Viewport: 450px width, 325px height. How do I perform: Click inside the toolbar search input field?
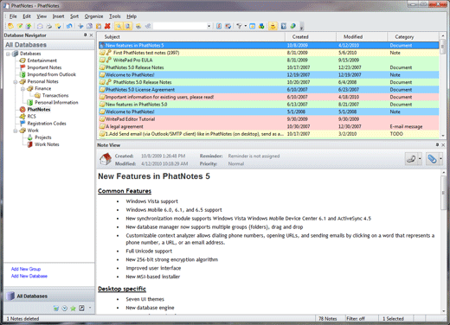180,26
